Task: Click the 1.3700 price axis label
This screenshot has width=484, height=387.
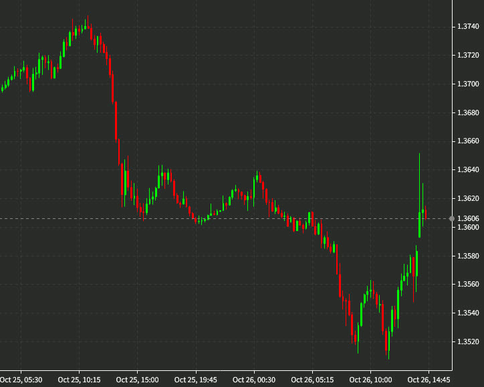Action: [468, 84]
